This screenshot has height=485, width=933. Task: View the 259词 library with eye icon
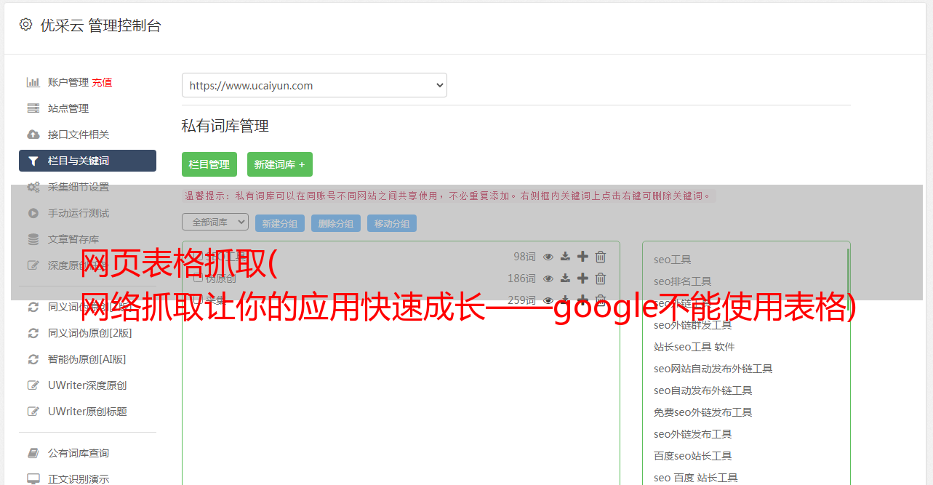pos(548,300)
